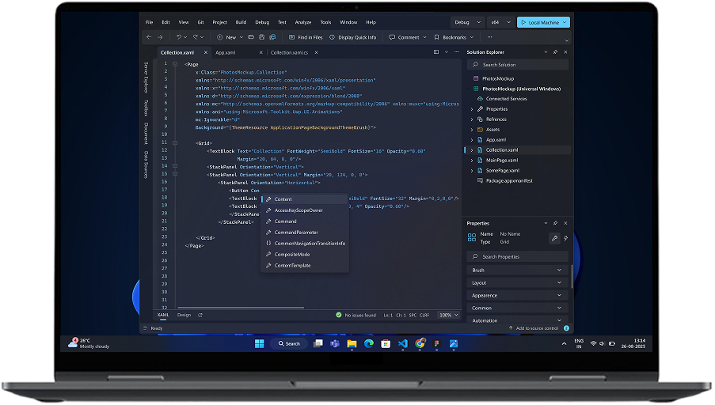
Task: Open the File menu
Action: [x=149, y=22]
